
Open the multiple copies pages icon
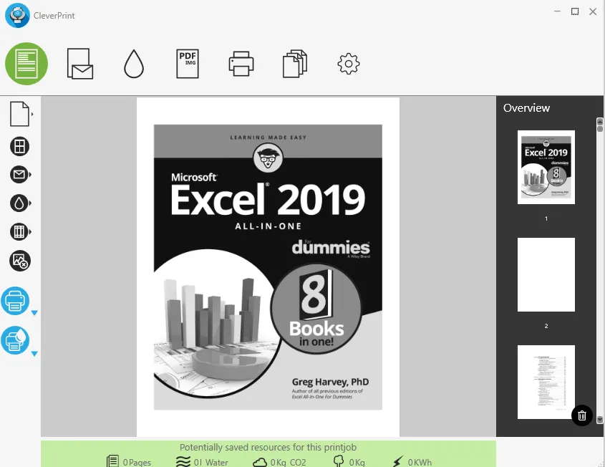294,64
